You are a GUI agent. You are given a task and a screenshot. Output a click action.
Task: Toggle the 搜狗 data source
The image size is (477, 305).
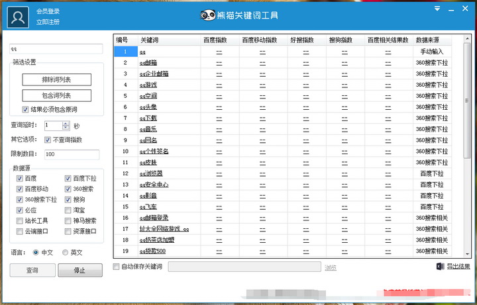tap(68, 200)
